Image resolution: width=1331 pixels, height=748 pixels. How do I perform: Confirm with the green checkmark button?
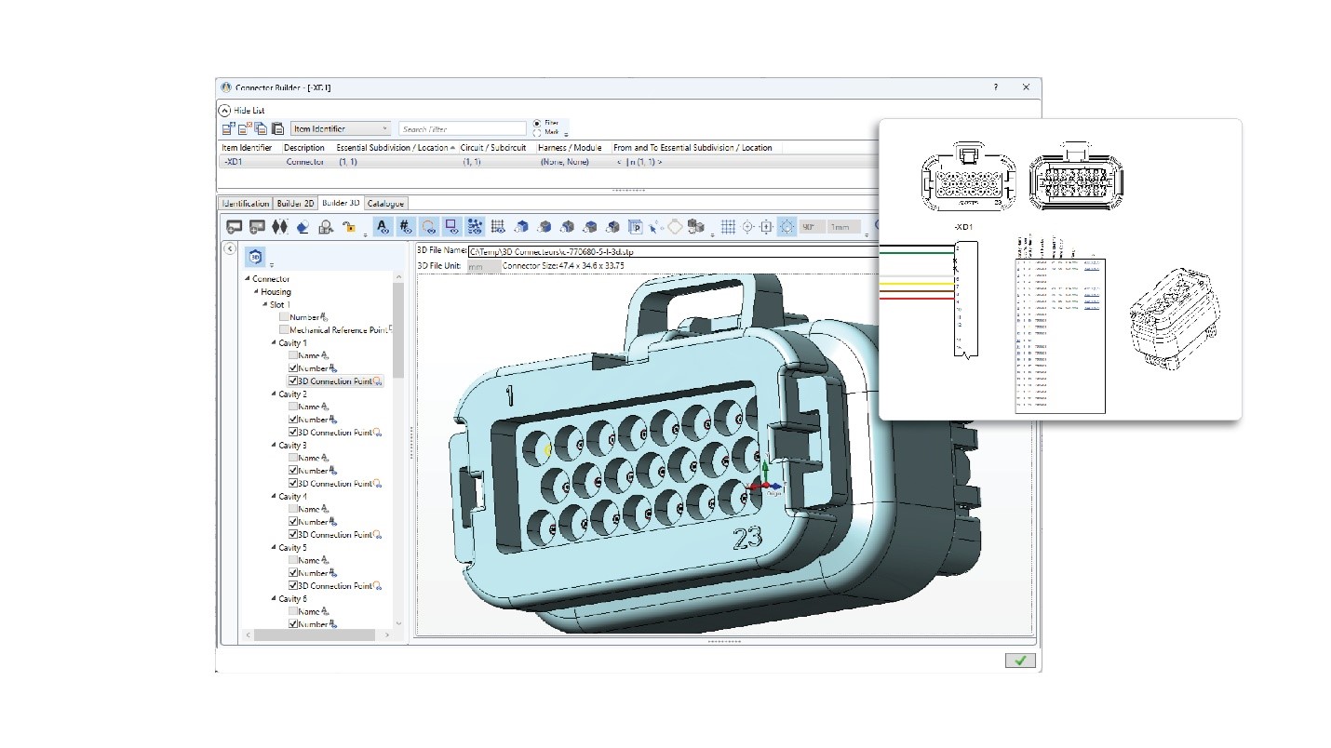click(1019, 661)
